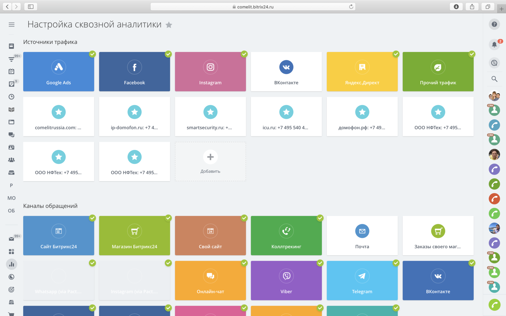Open the tasks checkbox icon with 9 badge
506x316 pixels.
pyautogui.click(x=11, y=84)
